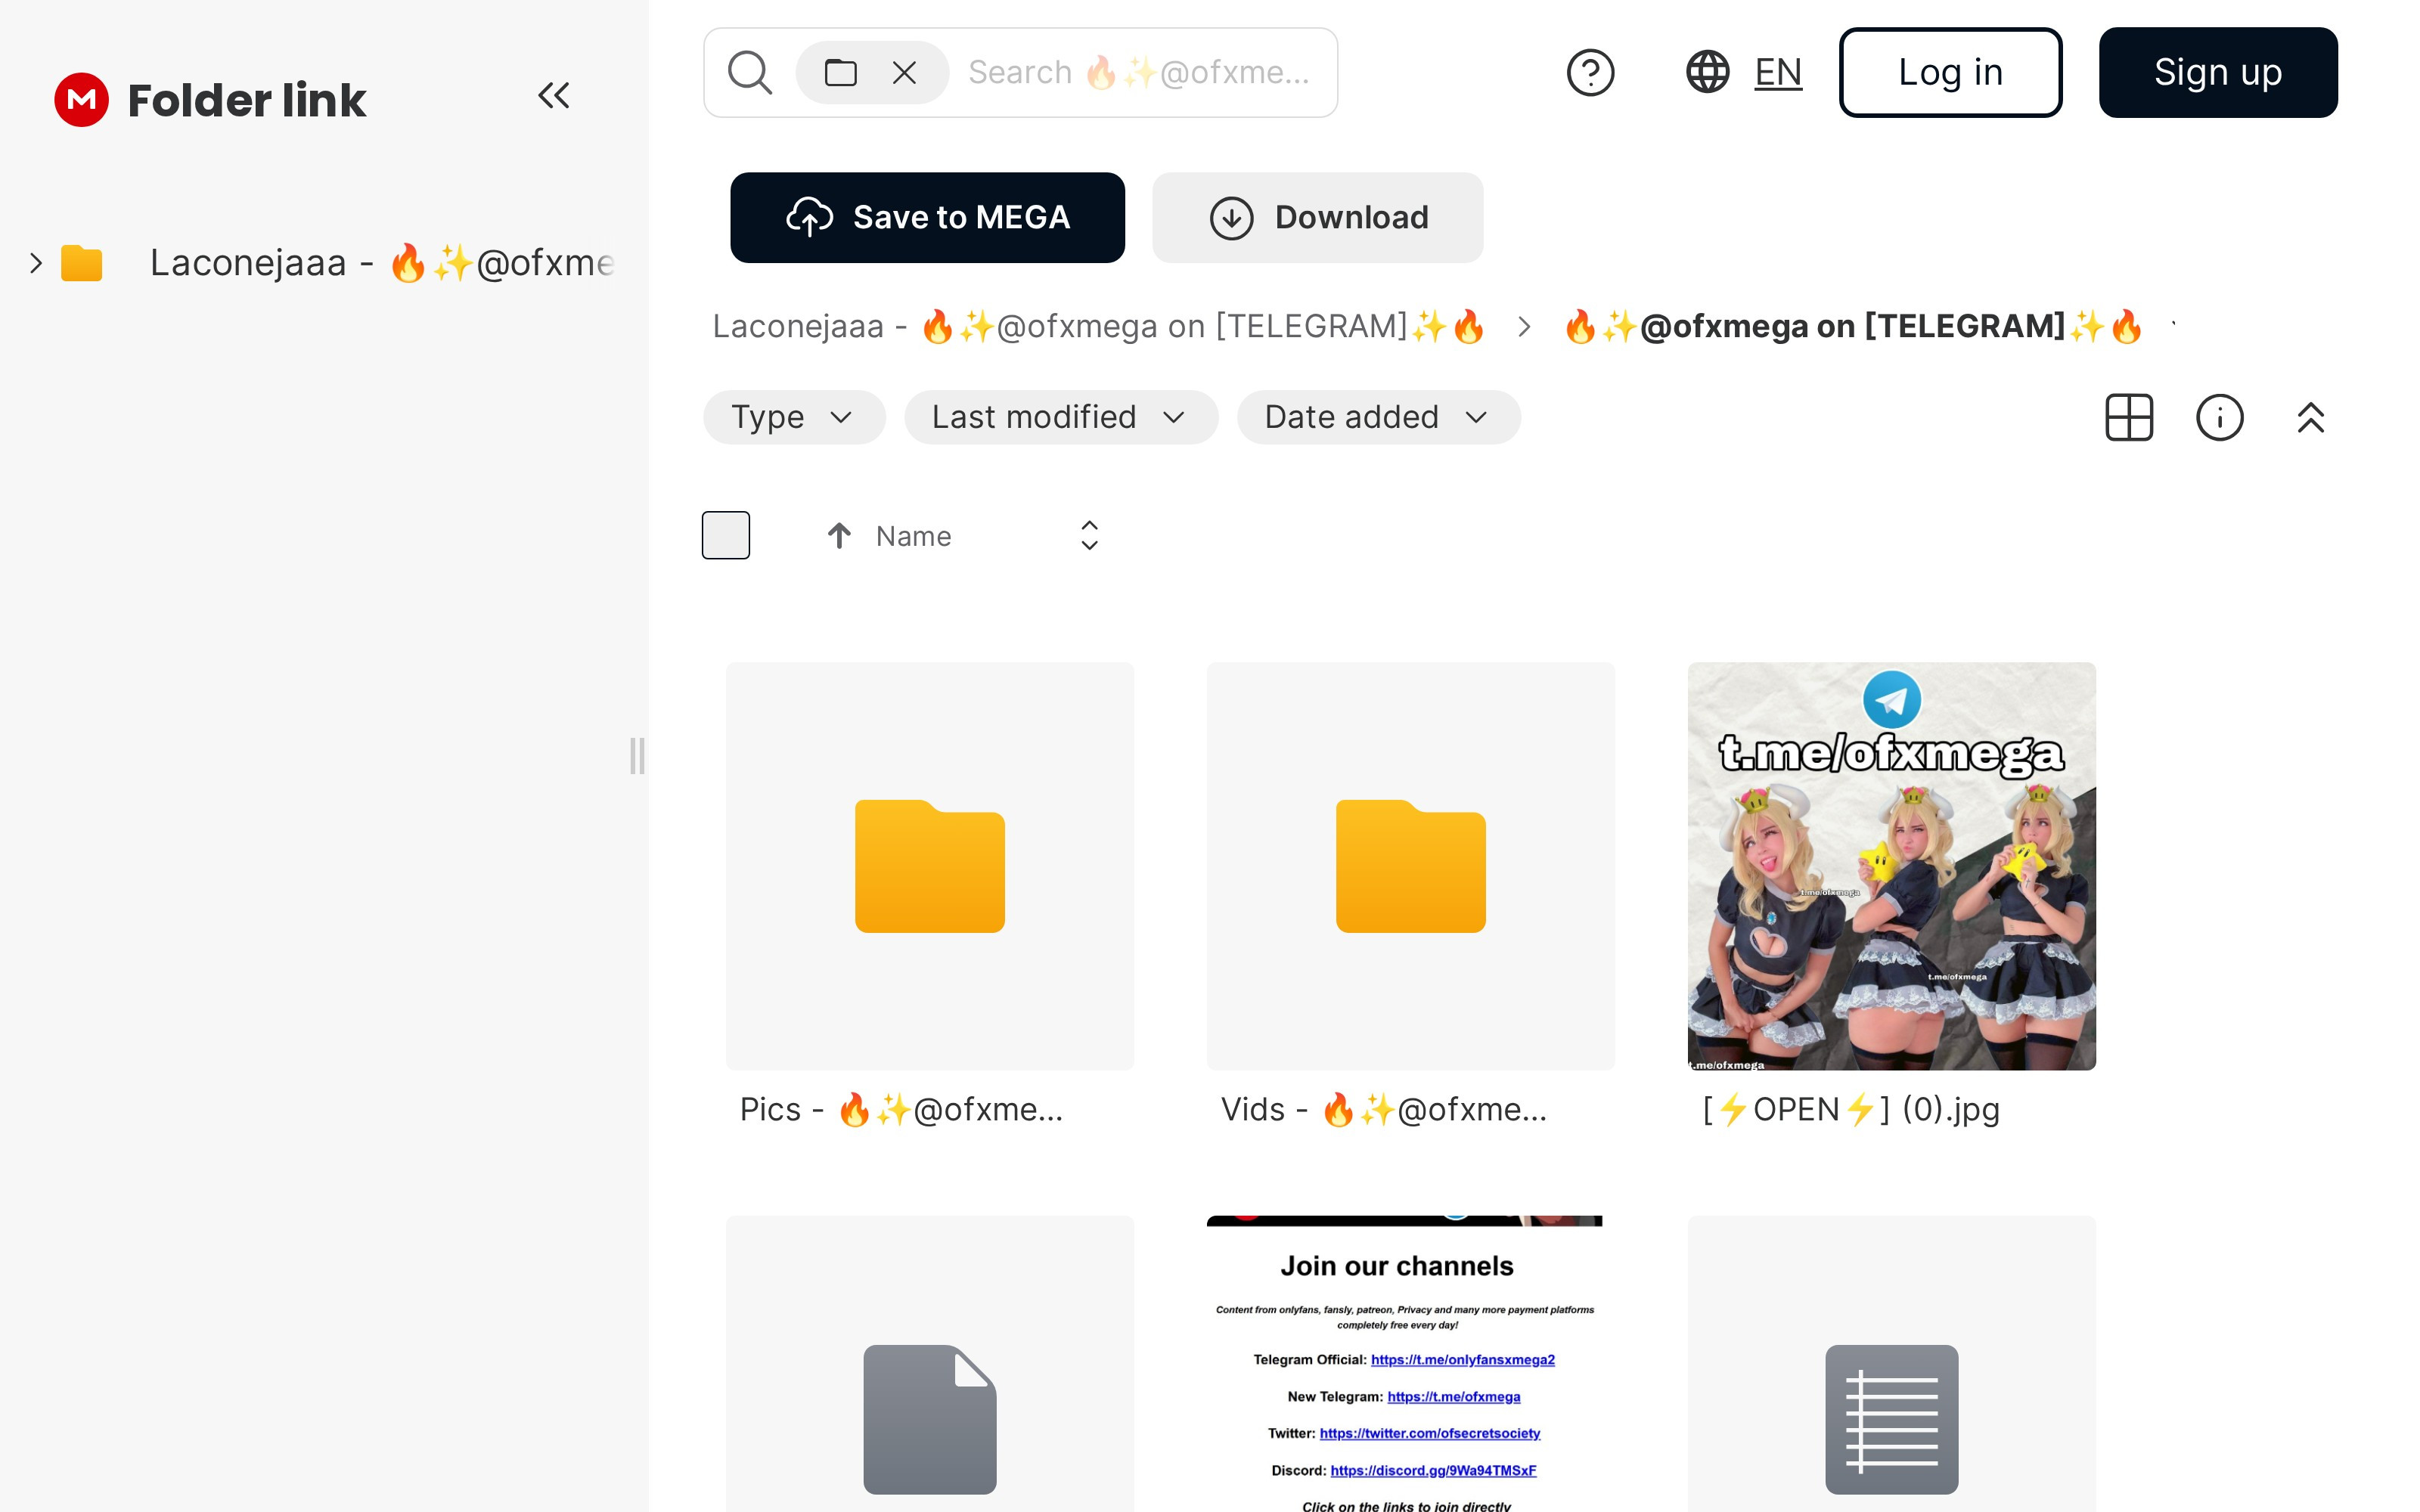Go to Laconejaaa parent breadcrumb

tap(1098, 326)
